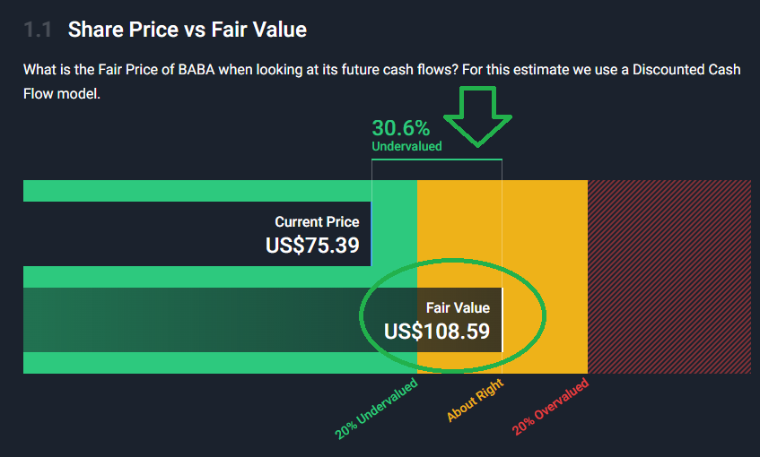
Task: Click the red hatched overvalued zone
Action: 668,276
